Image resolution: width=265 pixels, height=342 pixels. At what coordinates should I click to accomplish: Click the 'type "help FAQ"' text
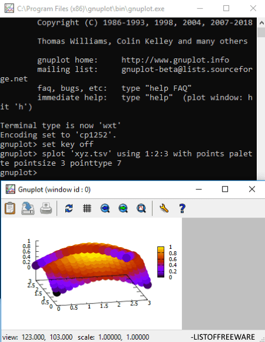[156, 88]
